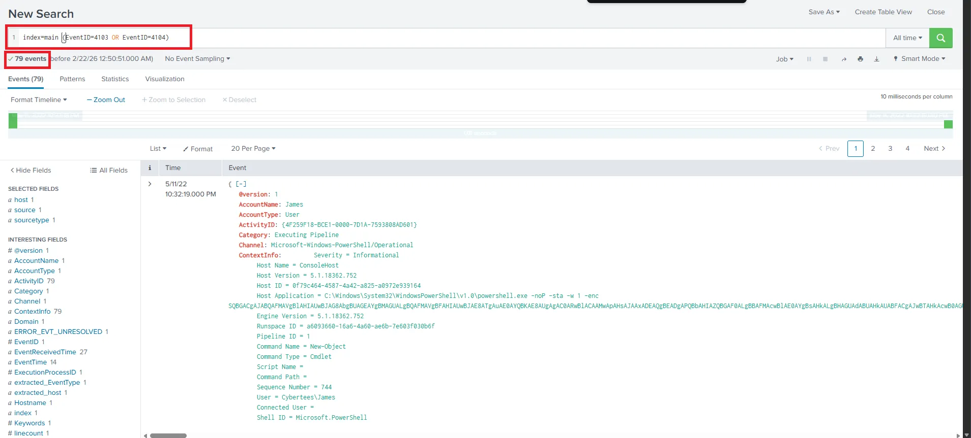Screen dimensions: 971x438
Task: Switch to the Patterns tab
Action: 72,79
